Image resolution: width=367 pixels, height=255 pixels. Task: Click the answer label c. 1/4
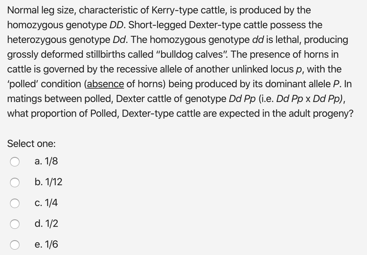tap(47, 203)
